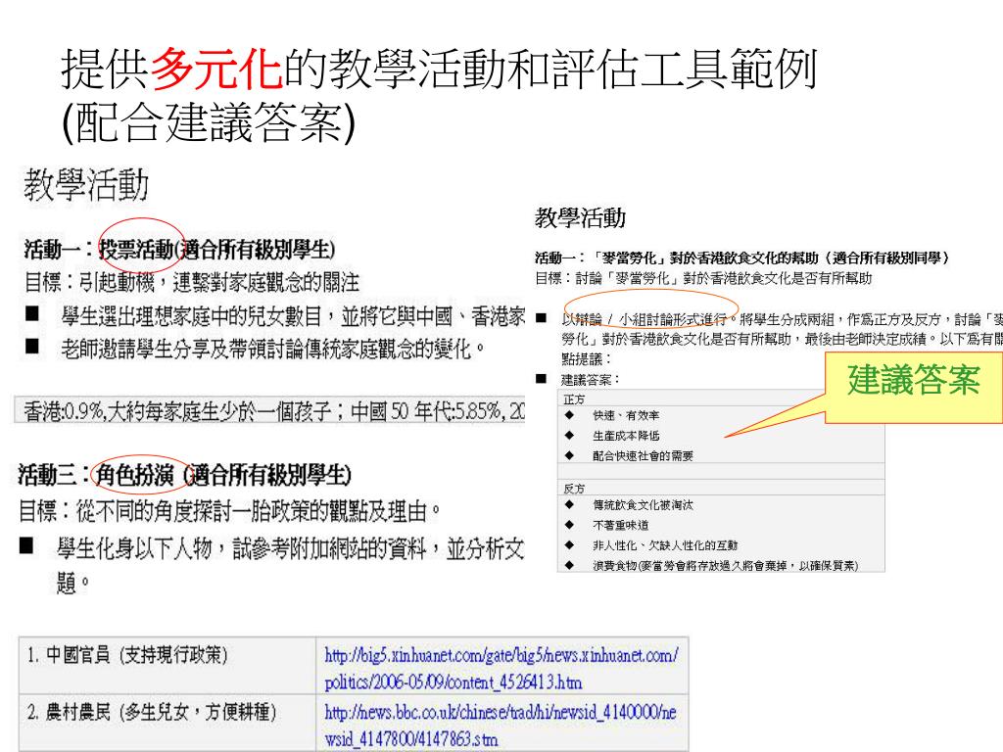Click diamond bullet beside 傳統飲食文化被淘汰
The image size is (1003, 752).
[x=569, y=505]
